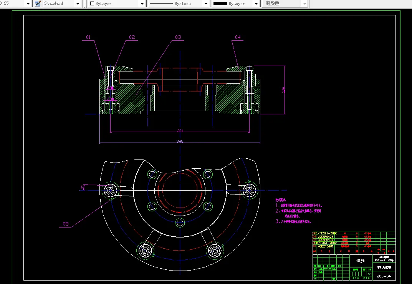The image size is (412, 284).
Task: Click the ByBlock linetype preview line
Action: point(161,4)
